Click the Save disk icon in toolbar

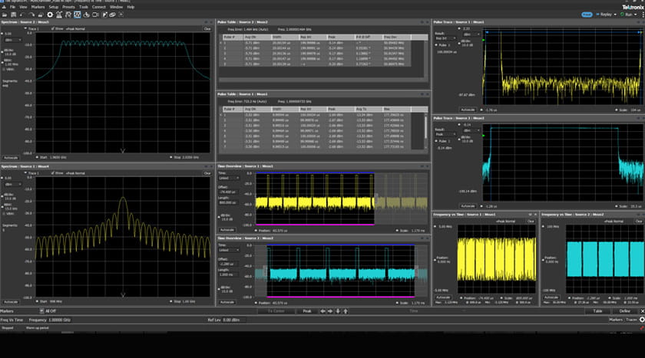pos(15,14)
